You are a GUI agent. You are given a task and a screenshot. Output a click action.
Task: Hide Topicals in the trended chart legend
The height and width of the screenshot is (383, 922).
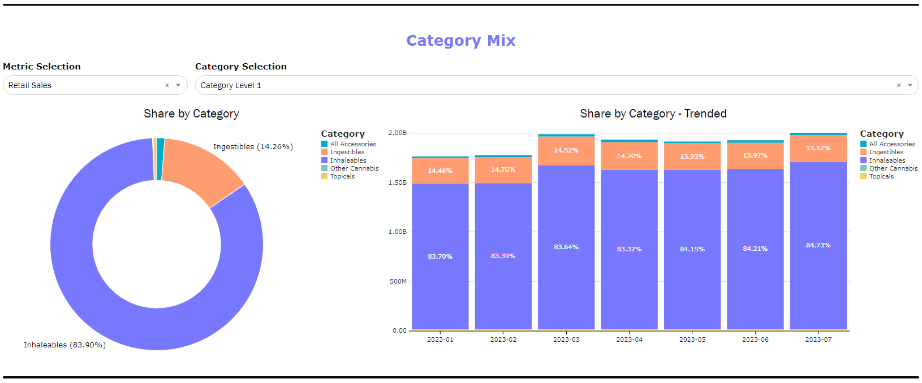coord(881,176)
